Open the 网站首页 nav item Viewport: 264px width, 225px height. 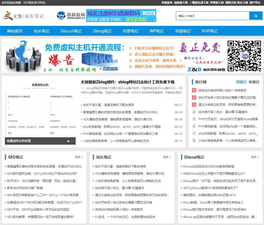point(15,31)
